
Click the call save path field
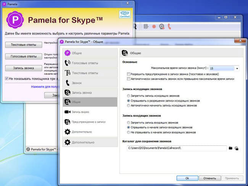(x=177, y=148)
